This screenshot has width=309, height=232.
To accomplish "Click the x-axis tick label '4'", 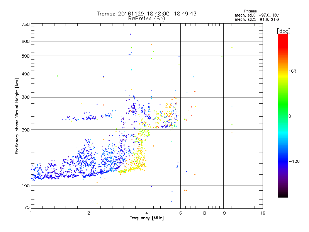I will click(147, 213).
